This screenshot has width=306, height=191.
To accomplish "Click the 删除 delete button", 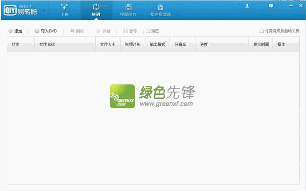I will click(x=77, y=31).
